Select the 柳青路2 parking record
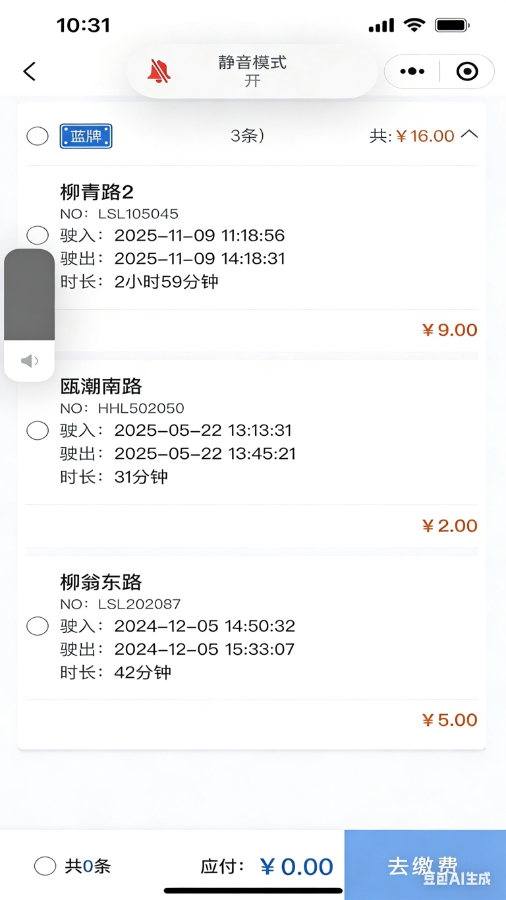The height and width of the screenshot is (900, 506). pyautogui.click(x=38, y=235)
